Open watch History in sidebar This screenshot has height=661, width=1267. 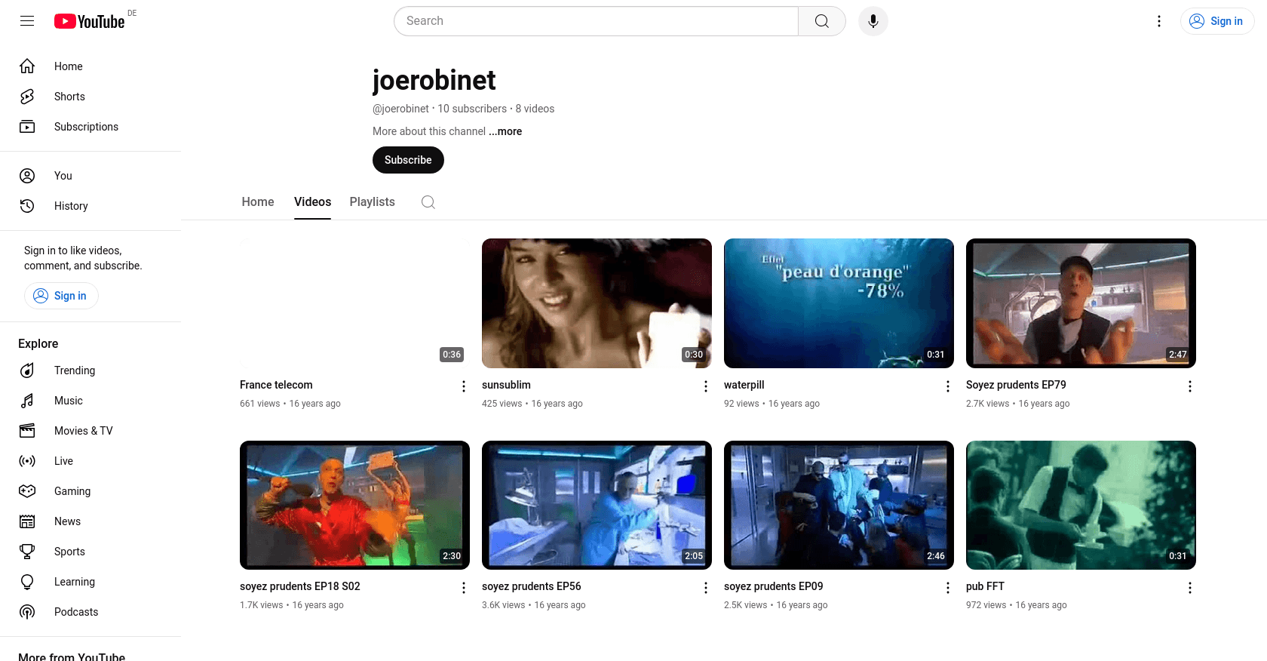71,206
